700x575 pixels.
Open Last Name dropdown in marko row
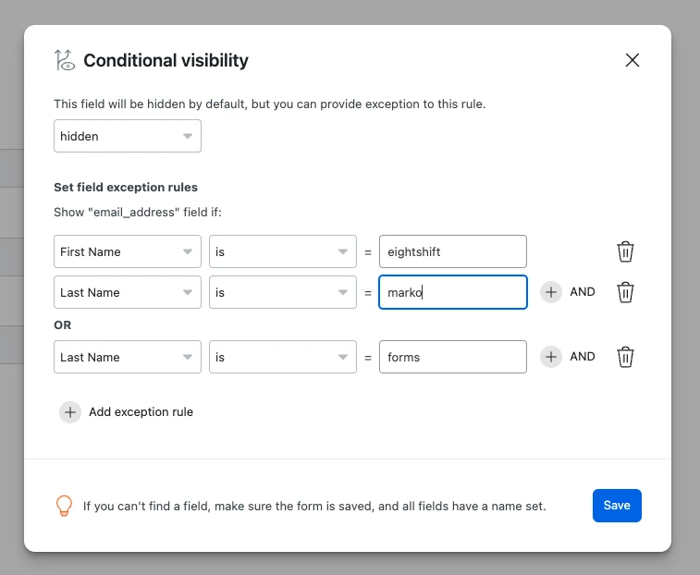point(128,292)
